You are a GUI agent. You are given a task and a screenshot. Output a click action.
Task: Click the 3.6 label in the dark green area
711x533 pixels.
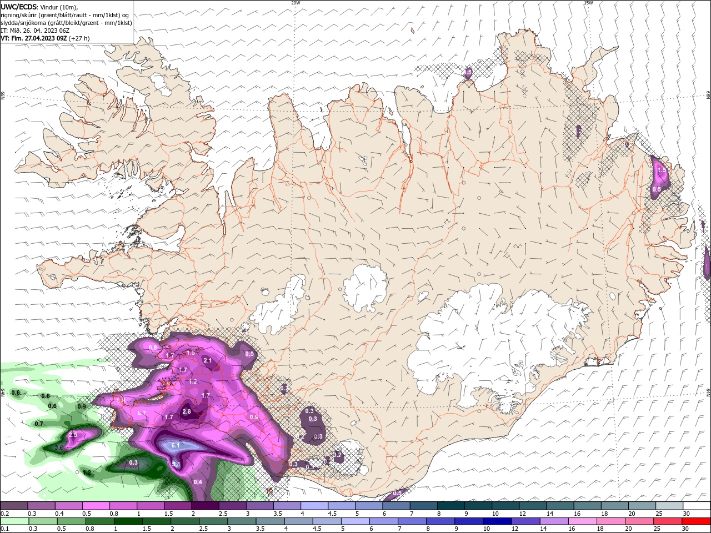pyautogui.click(x=59, y=447)
